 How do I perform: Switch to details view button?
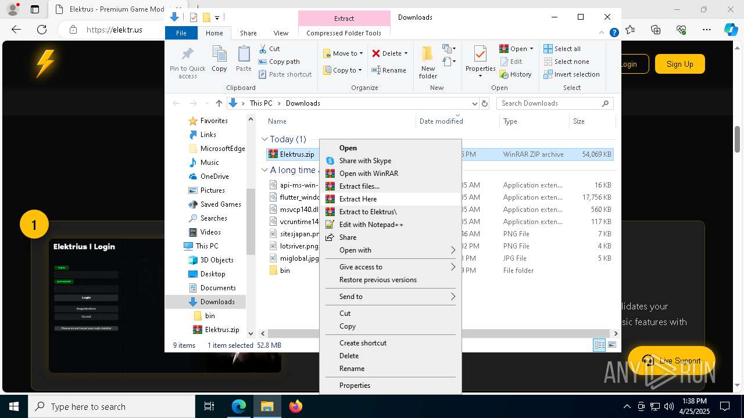(x=599, y=345)
